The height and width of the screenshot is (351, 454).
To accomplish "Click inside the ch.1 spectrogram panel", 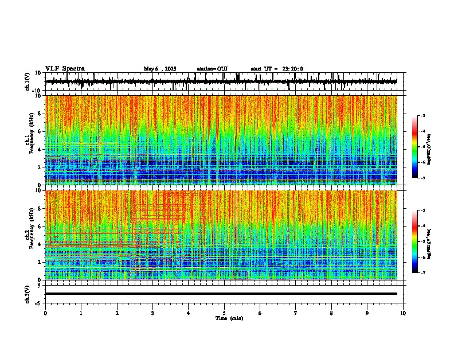I will (221, 140).
